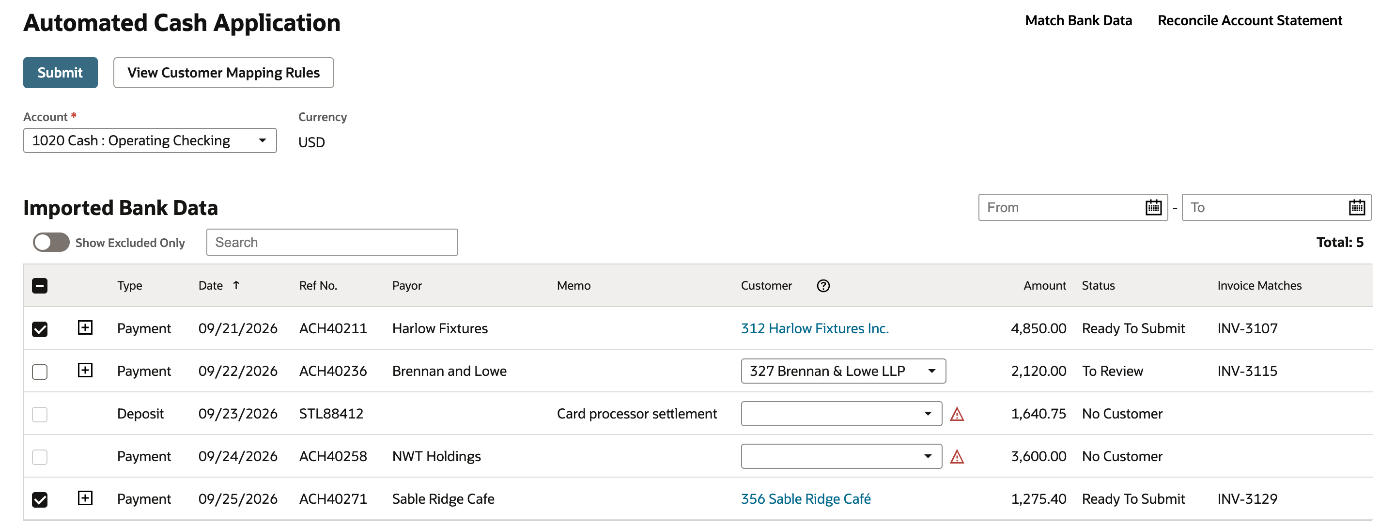
Task: Check the ACH40258 row checkbox
Action: tap(40, 457)
